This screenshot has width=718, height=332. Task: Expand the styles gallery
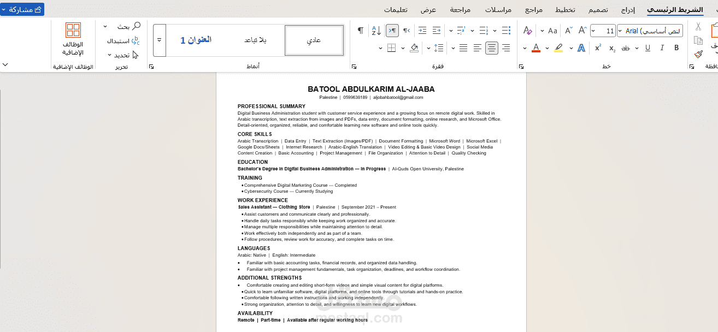pos(160,40)
